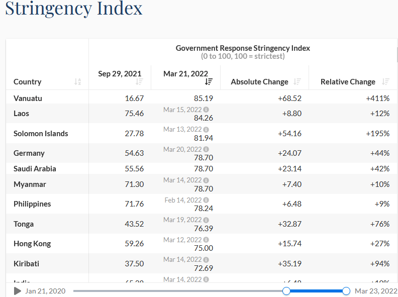
Task: Sort table by Country column icon
Action: (77, 82)
